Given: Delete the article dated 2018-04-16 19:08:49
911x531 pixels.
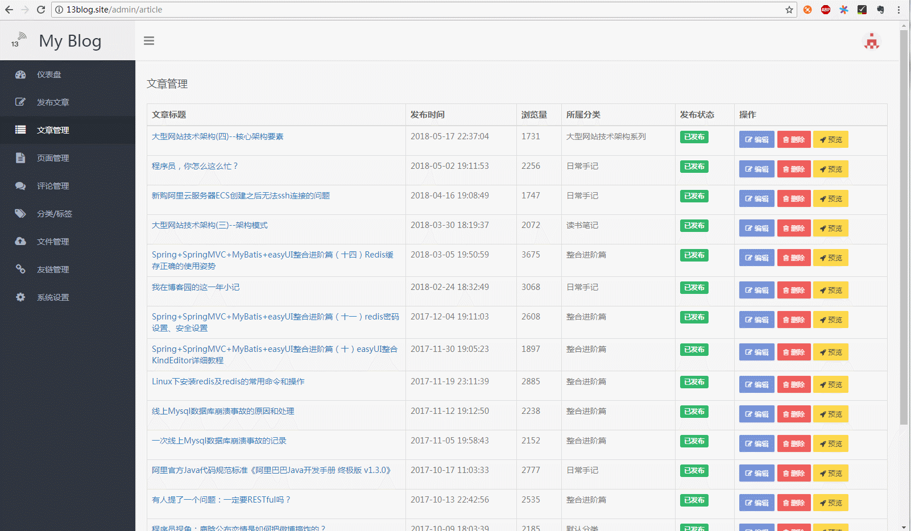Looking at the screenshot, I should (794, 198).
